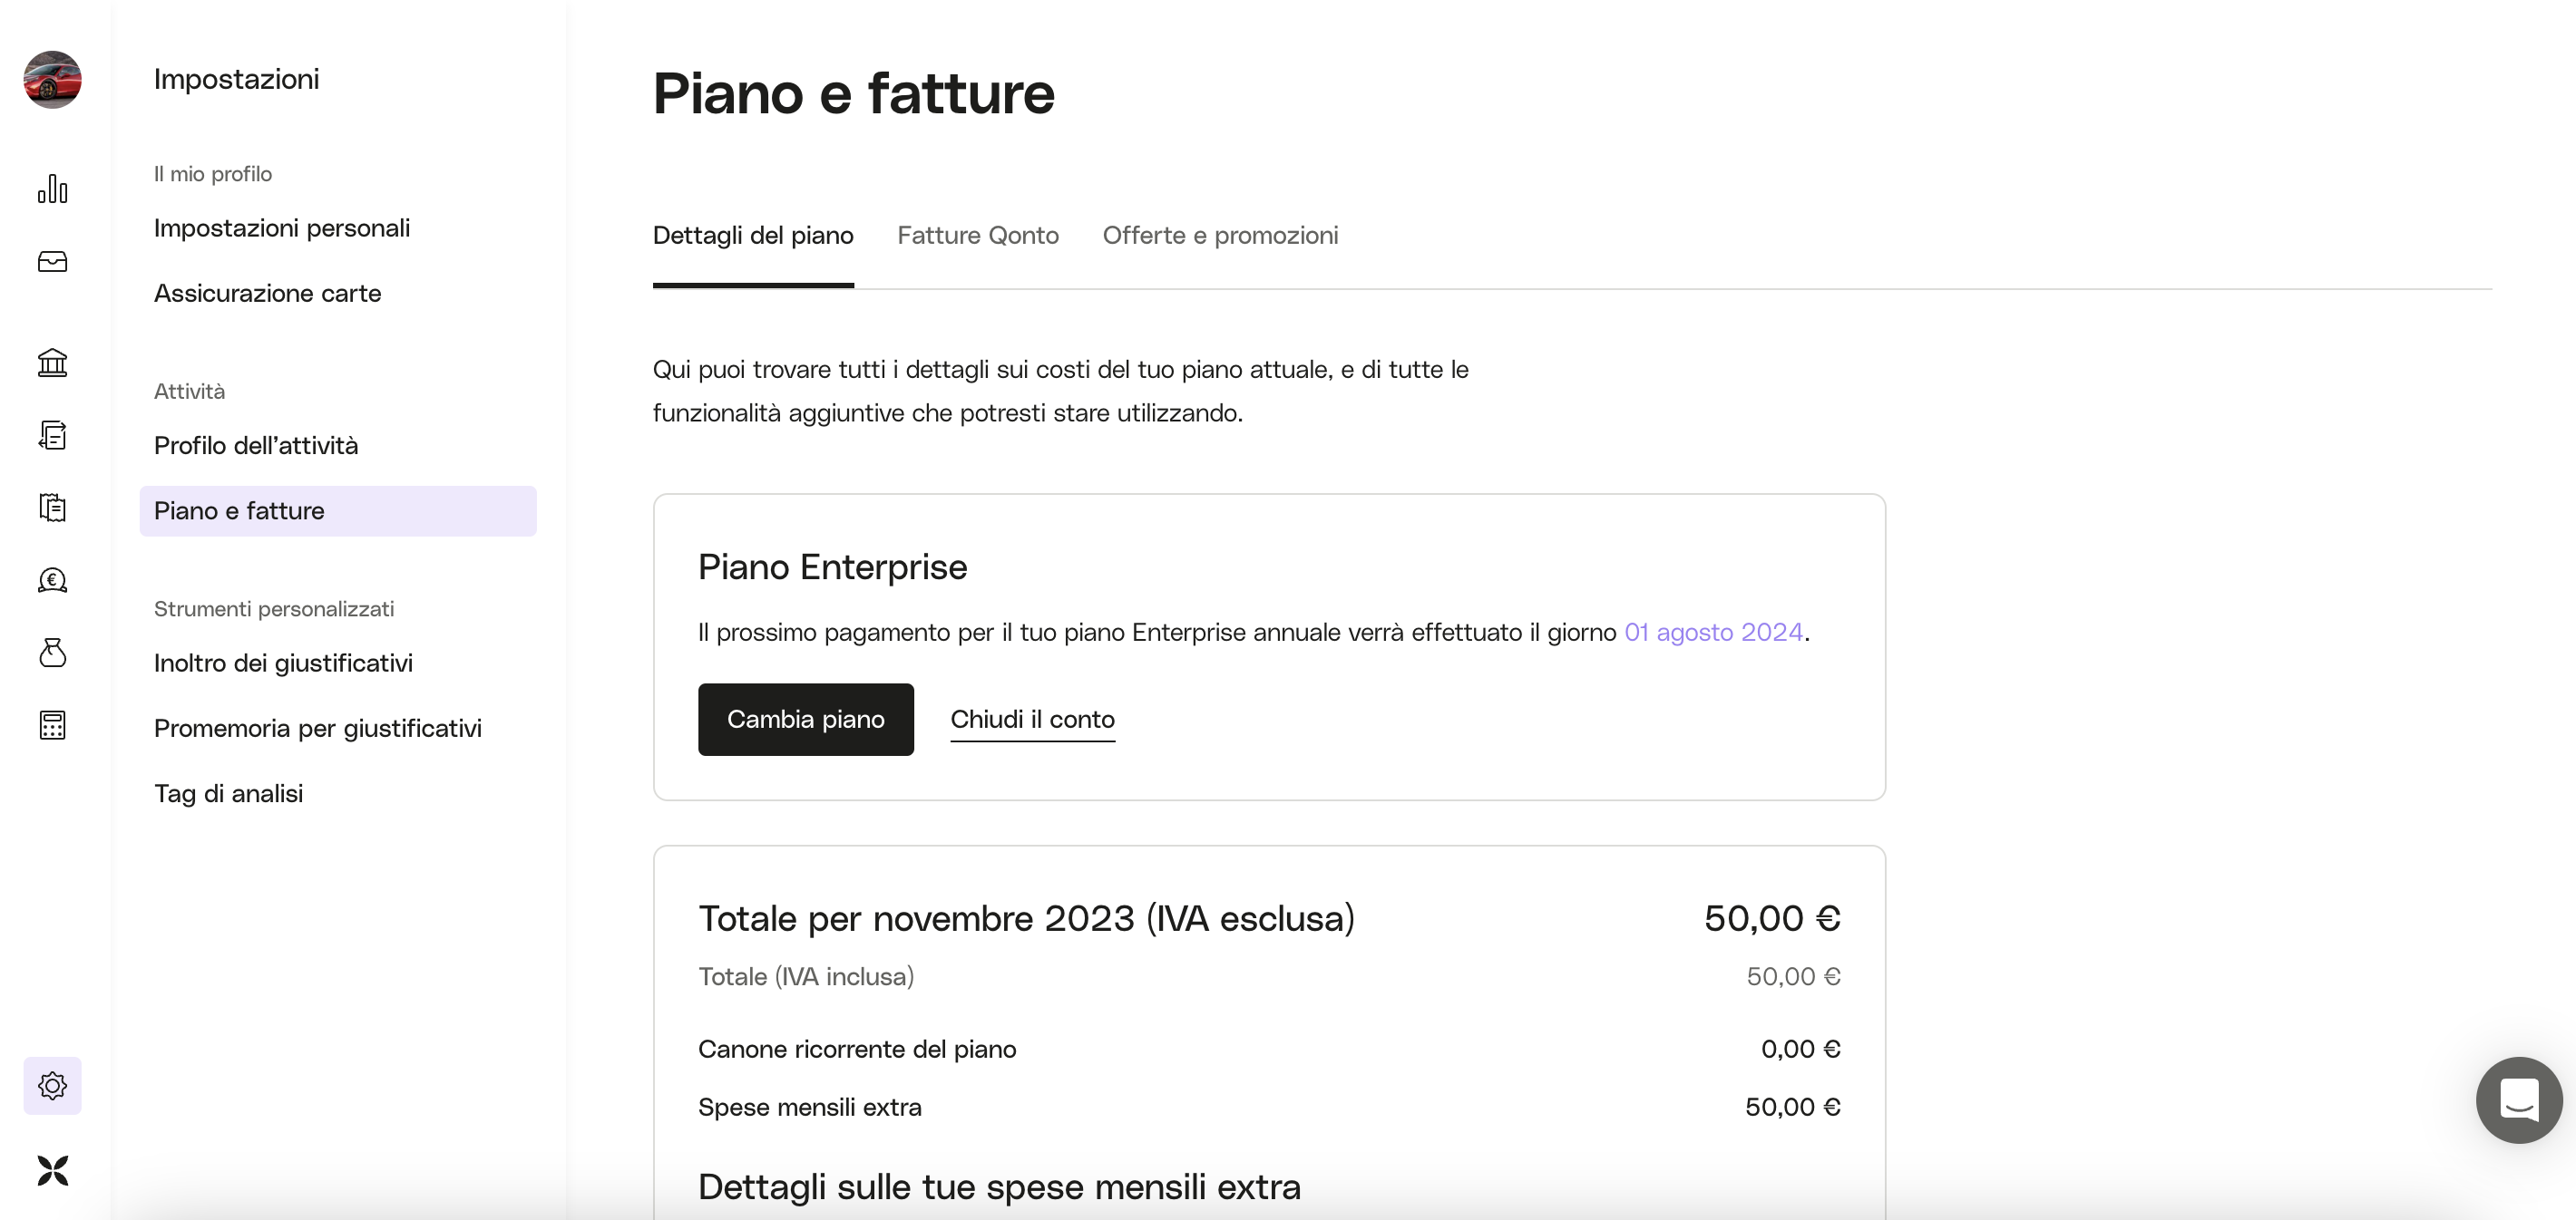Image resolution: width=2576 pixels, height=1220 pixels.
Task: Switch to Offerte e promozioni tab
Action: (x=1220, y=236)
